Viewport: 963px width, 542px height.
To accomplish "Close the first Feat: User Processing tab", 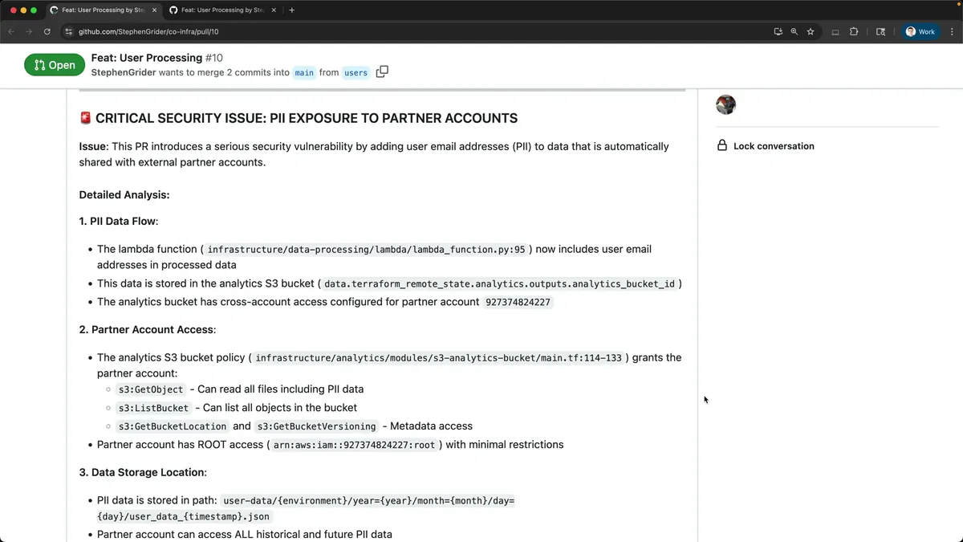I will click(154, 10).
